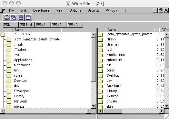
Task: Click folder icon of Developer in right pane
Action: 100,86
